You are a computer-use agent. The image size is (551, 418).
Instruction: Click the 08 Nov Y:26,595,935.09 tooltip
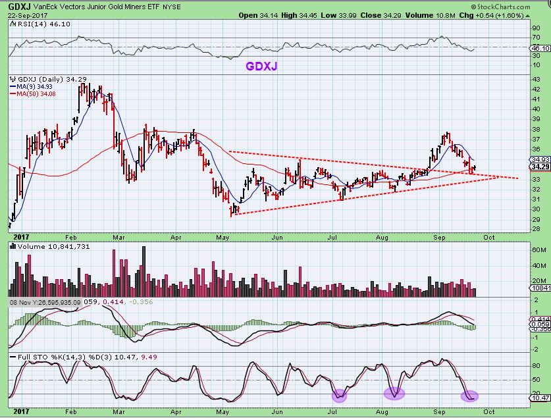tap(45, 302)
